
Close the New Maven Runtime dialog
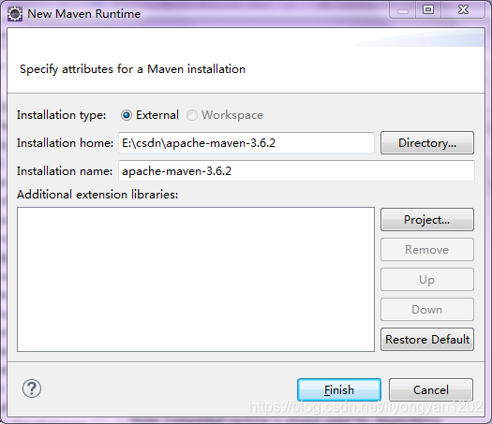[x=463, y=10]
